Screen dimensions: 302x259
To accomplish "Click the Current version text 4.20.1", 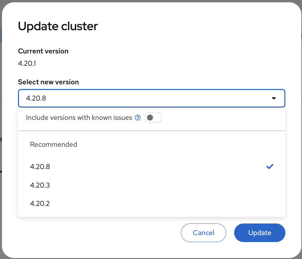I will (27, 63).
